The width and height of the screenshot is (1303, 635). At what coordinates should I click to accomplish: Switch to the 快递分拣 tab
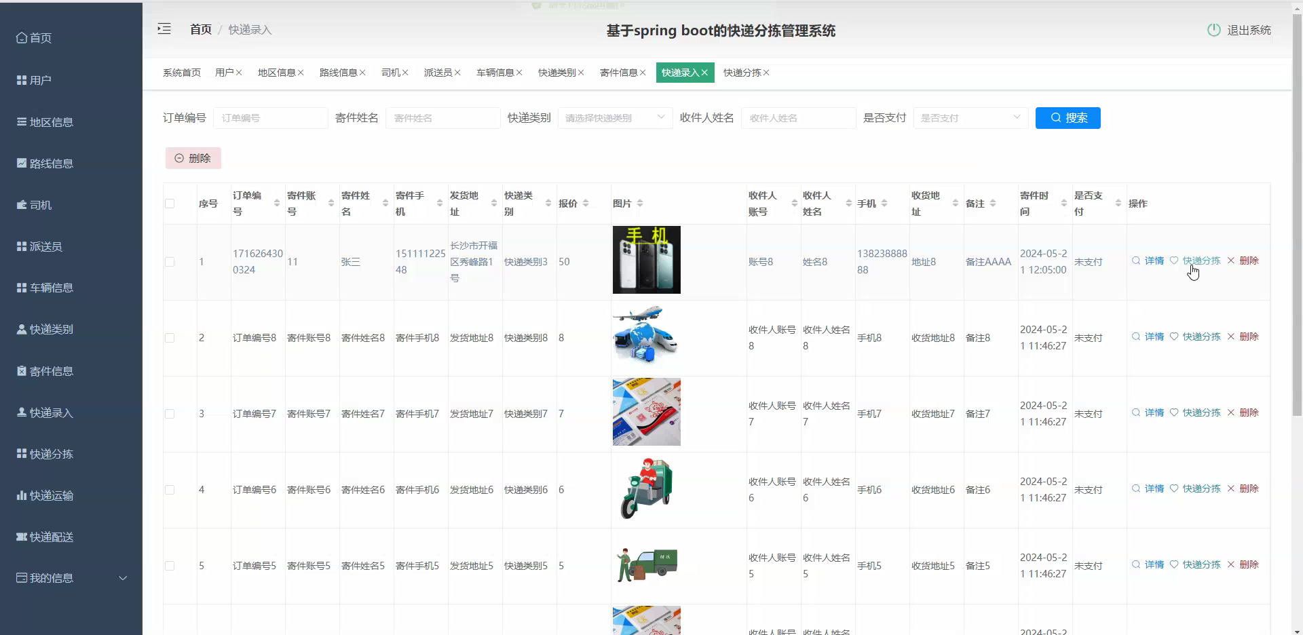point(741,73)
